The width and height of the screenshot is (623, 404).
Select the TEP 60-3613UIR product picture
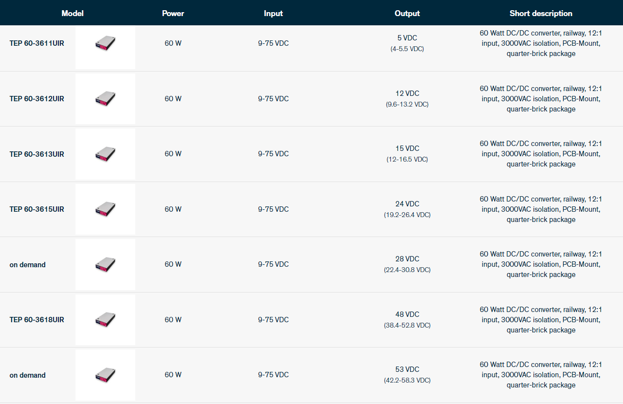click(x=105, y=154)
